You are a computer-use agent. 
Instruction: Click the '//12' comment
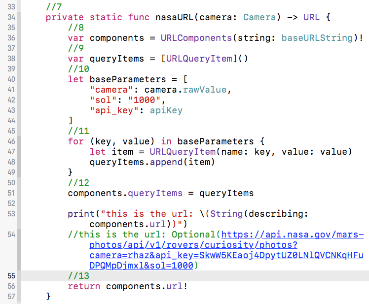(x=78, y=183)
